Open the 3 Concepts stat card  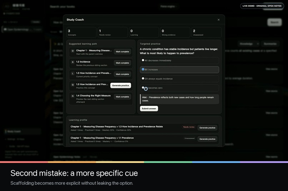click(x=81, y=32)
